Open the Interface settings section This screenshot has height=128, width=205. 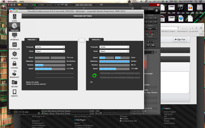click(15, 37)
